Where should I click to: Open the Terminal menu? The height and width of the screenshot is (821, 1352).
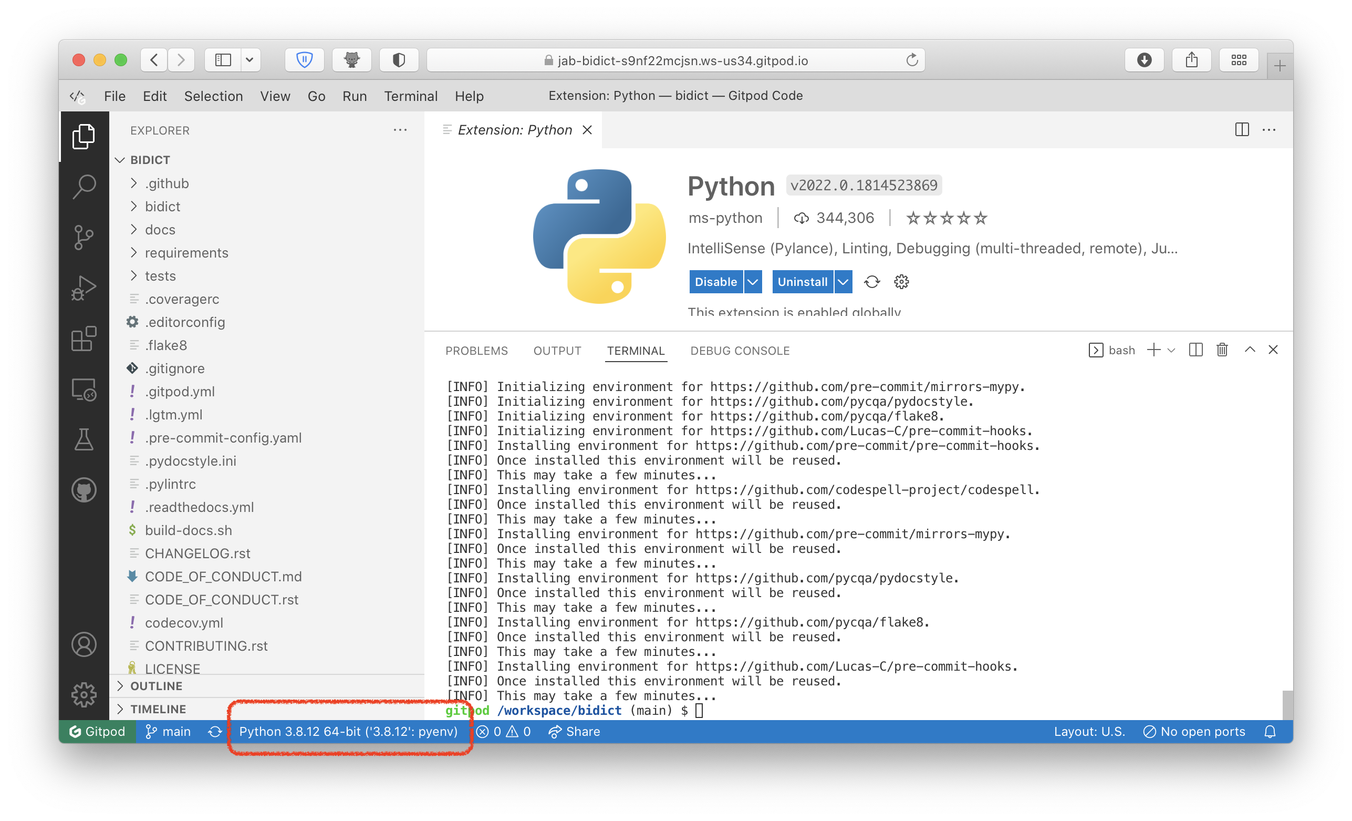pyautogui.click(x=410, y=96)
